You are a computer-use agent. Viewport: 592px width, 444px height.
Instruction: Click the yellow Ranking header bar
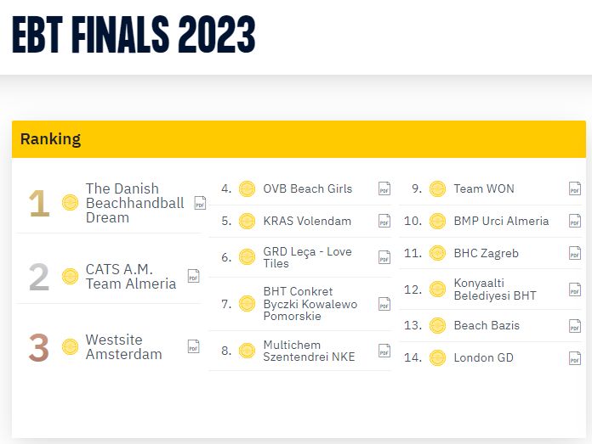tap(299, 139)
